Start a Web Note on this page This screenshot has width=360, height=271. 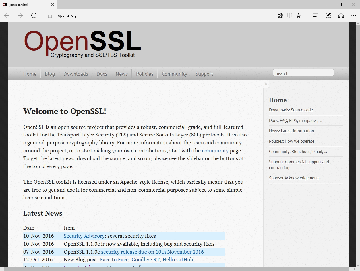pos(328,15)
